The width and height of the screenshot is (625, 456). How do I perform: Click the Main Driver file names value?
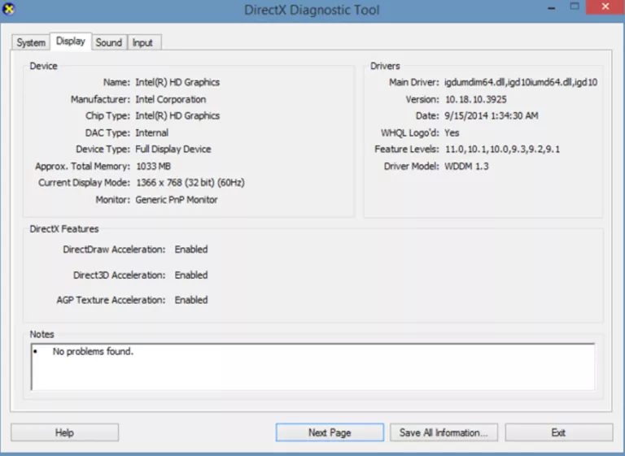pyautogui.click(x=521, y=82)
